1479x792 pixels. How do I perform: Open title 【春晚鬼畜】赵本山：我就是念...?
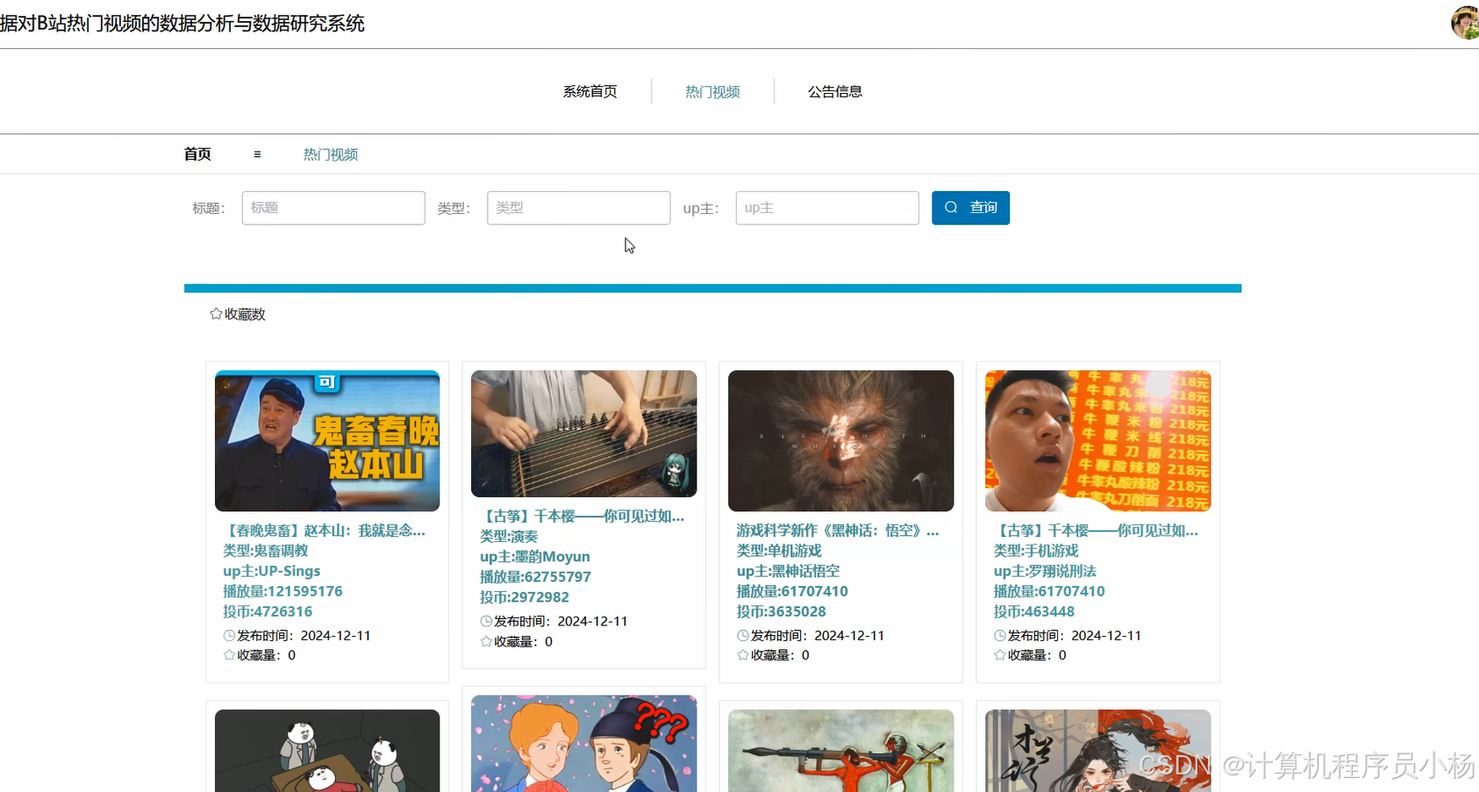[325, 531]
